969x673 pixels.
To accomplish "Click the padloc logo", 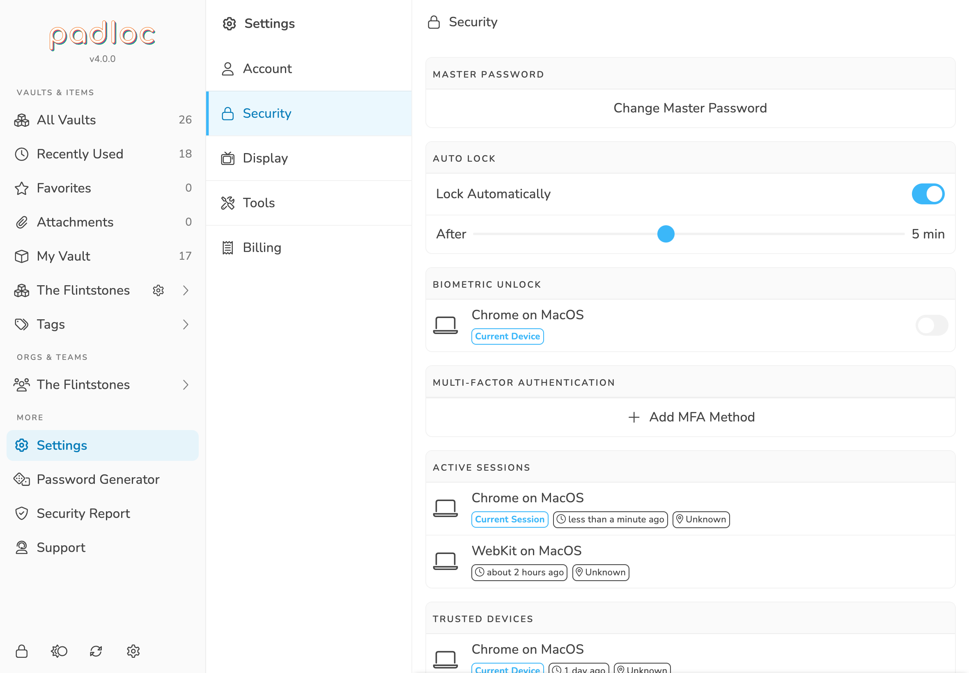I will (103, 36).
